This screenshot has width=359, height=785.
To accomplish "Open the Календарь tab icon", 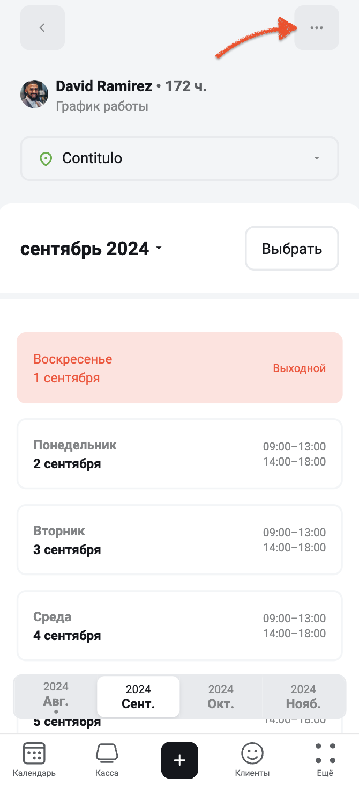I will click(x=34, y=754).
